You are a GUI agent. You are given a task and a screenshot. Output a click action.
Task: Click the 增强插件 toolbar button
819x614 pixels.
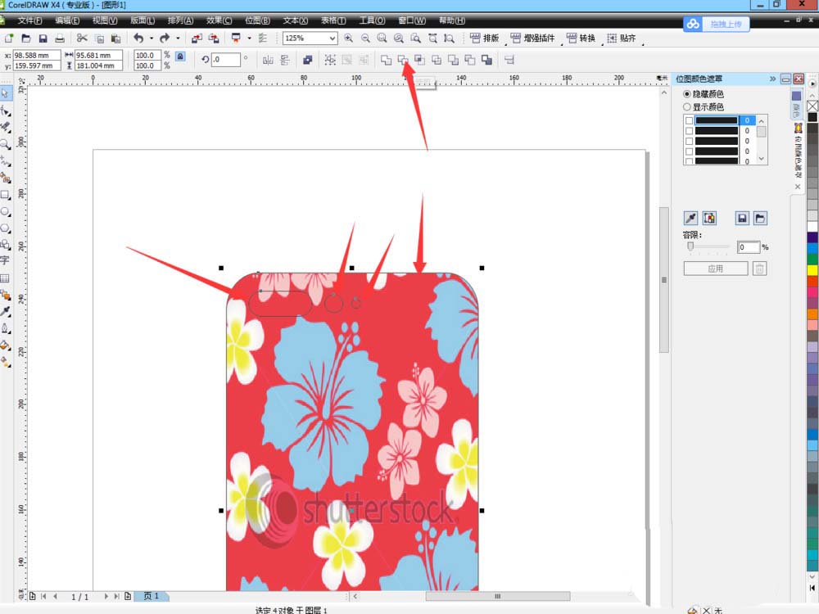(533, 38)
